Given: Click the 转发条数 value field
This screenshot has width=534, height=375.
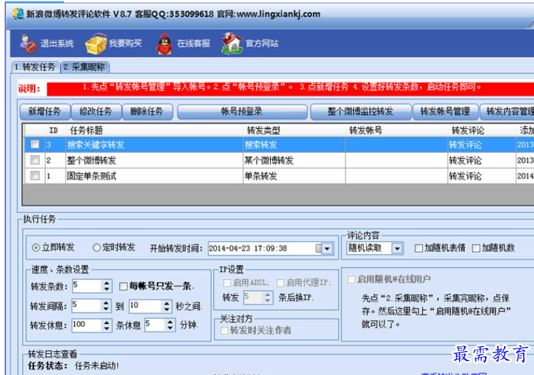Looking at the screenshot, I should (87, 286).
